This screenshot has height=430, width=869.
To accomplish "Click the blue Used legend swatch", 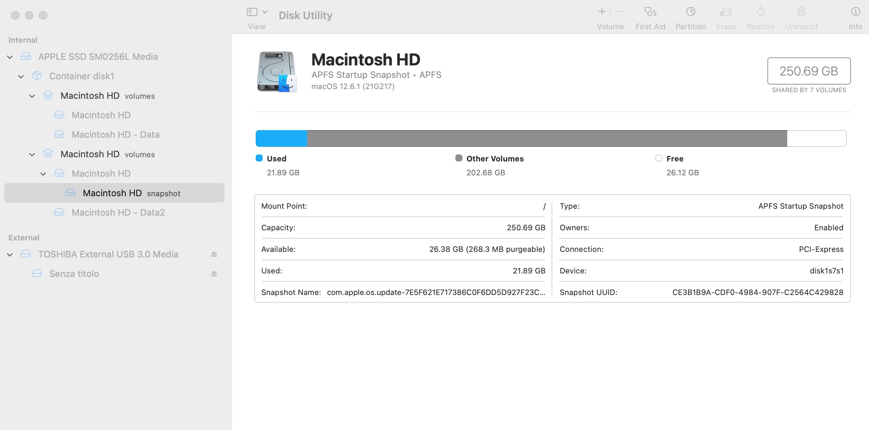I will pyautogui.click(x=259, y=158).
